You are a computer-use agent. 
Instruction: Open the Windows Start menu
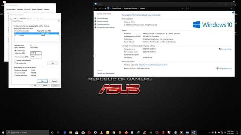(3, 132)
